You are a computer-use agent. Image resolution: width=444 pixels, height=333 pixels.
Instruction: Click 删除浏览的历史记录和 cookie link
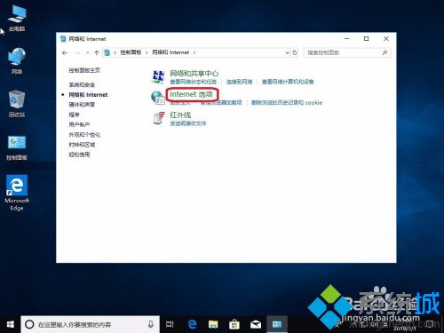[287, 102]
